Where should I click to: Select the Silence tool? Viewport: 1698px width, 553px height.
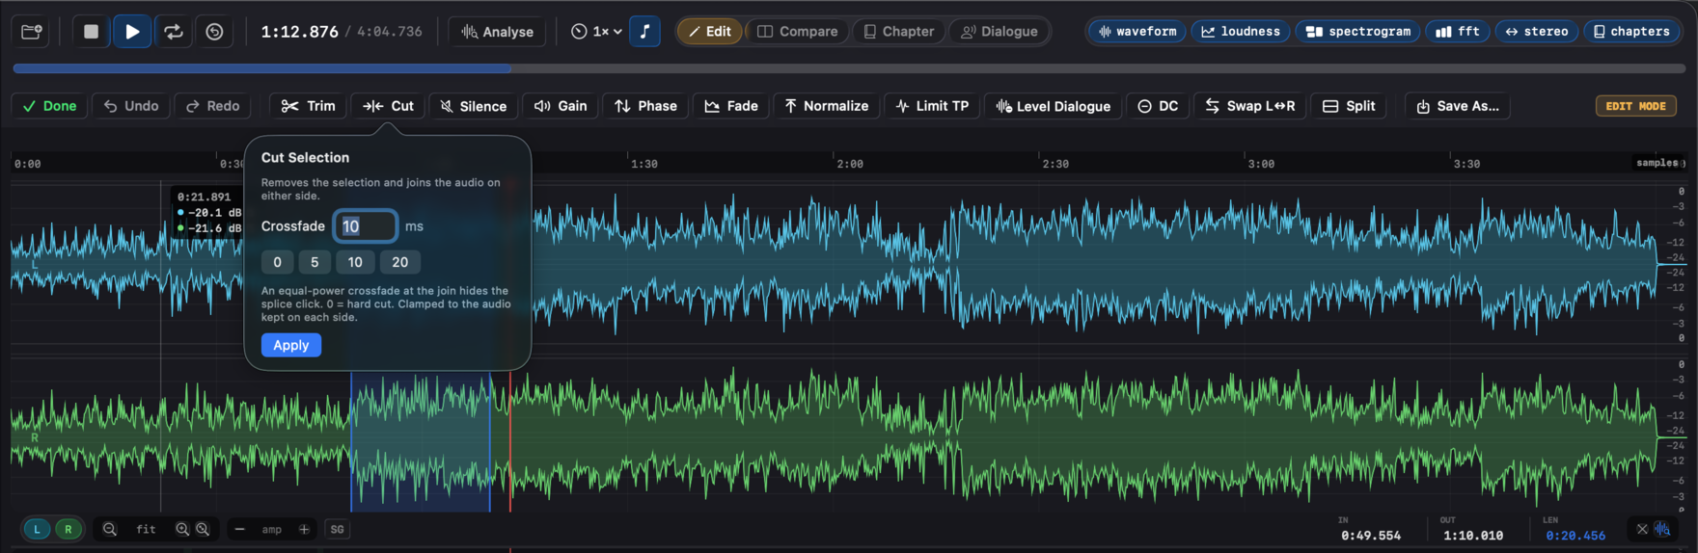pyautogui.click(x=474, y=106)
